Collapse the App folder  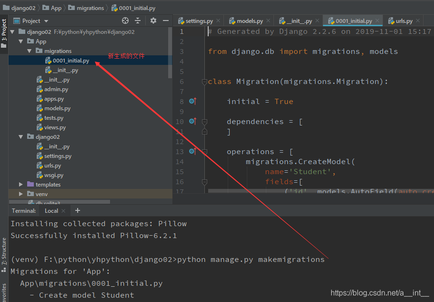pos(21,42)
